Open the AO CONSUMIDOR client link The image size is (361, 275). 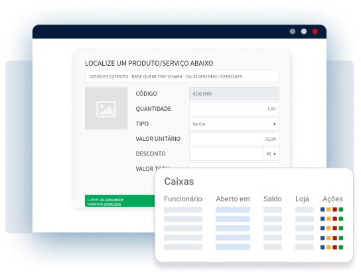111,200
